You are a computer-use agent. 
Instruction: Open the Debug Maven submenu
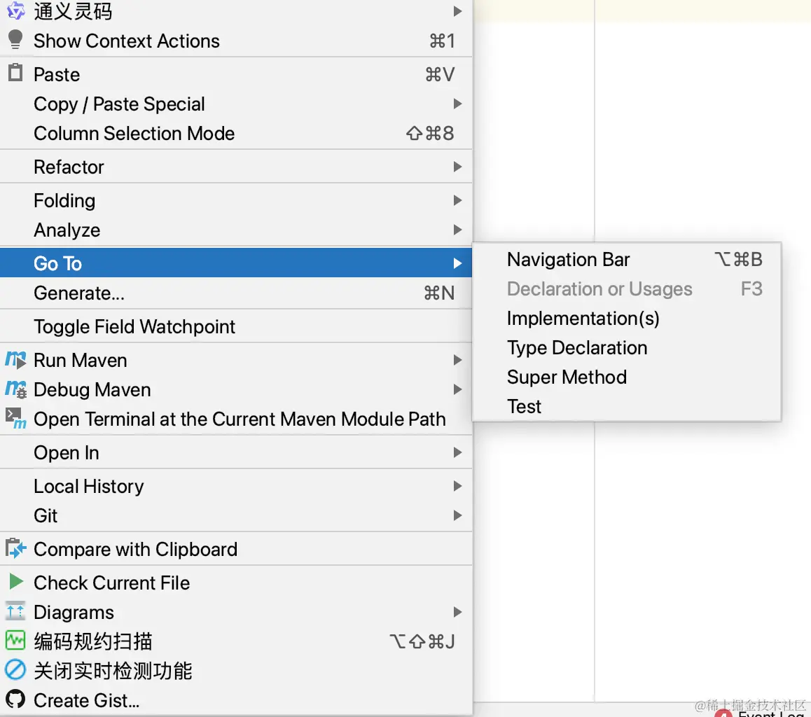(236, 390)
